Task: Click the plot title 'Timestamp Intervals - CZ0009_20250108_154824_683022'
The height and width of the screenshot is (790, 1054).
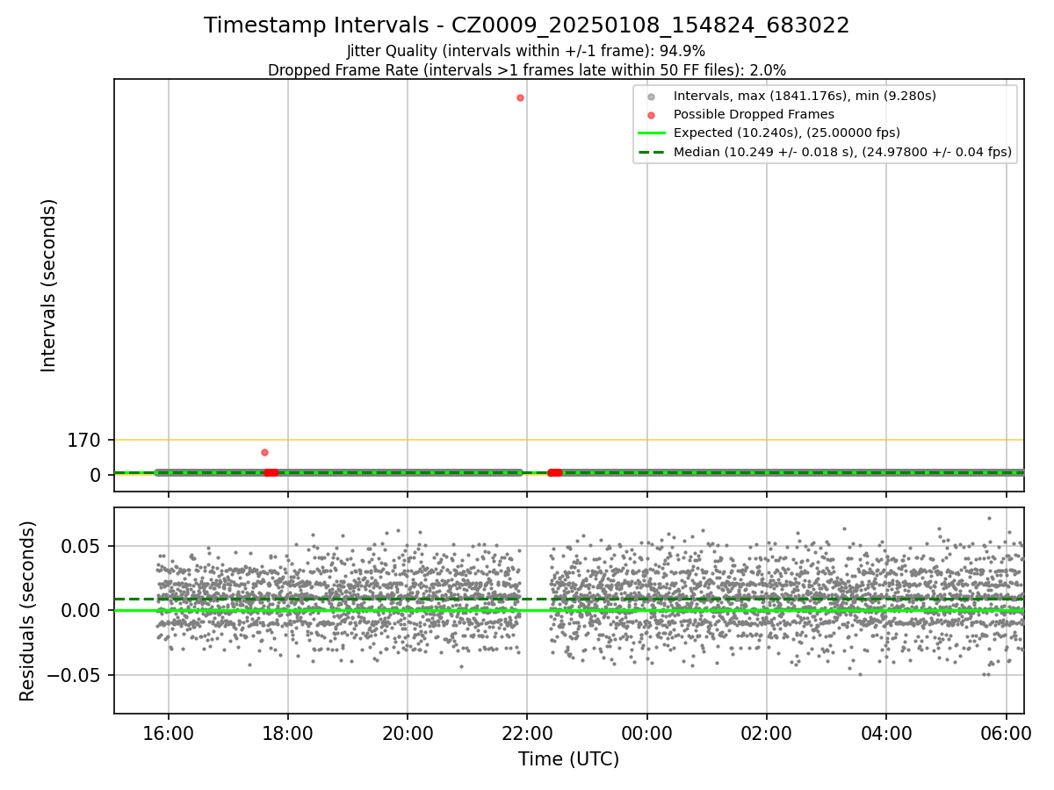Action: coord(527,25)
